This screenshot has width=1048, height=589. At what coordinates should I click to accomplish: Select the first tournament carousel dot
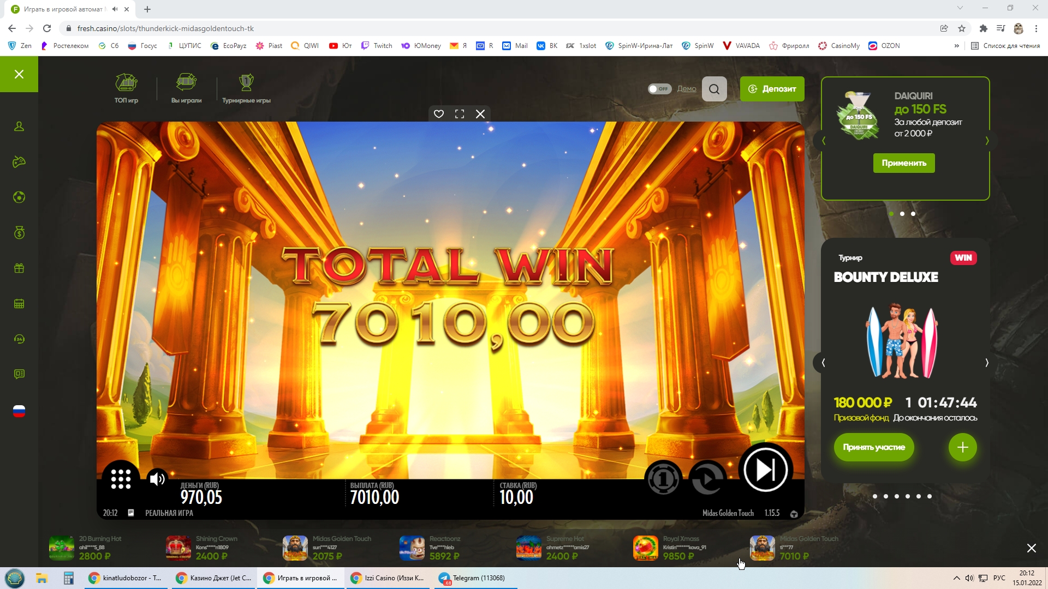coord(875,496)
